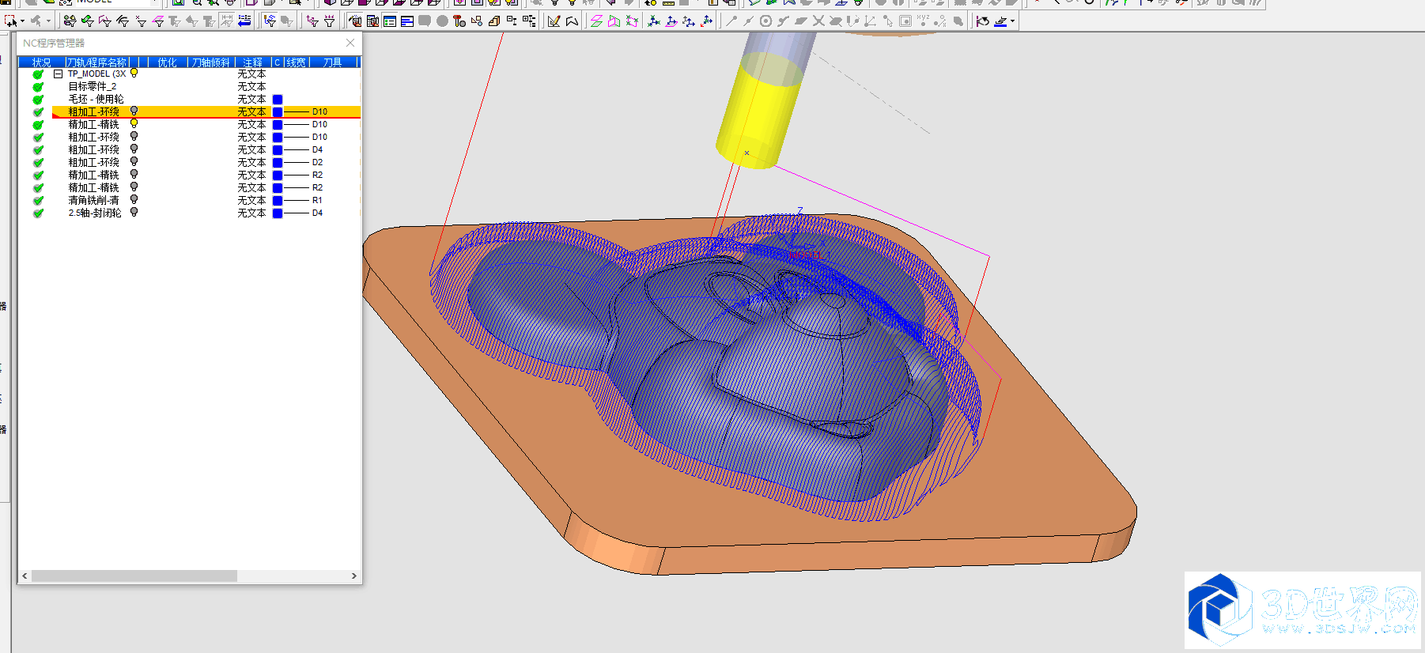This screenshot has width=1425, height=653.
Task: Select the 2.5轴-封闭轮 operation row
Action: tap(95, 213)
